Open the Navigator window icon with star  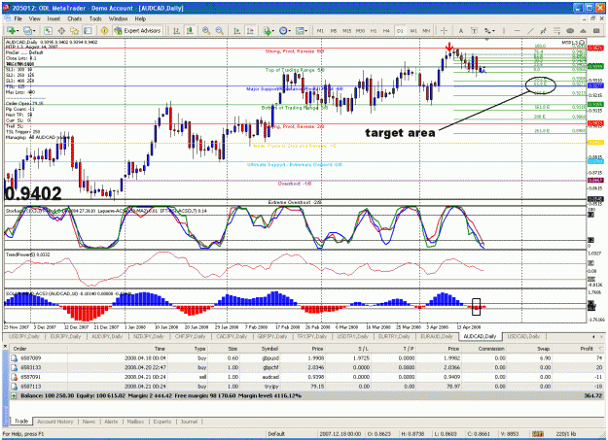click(75, 31)
